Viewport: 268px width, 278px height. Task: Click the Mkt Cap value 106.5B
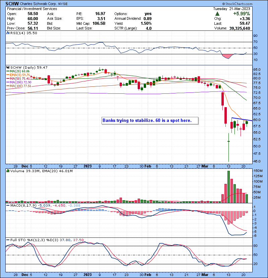pos(99,23)
